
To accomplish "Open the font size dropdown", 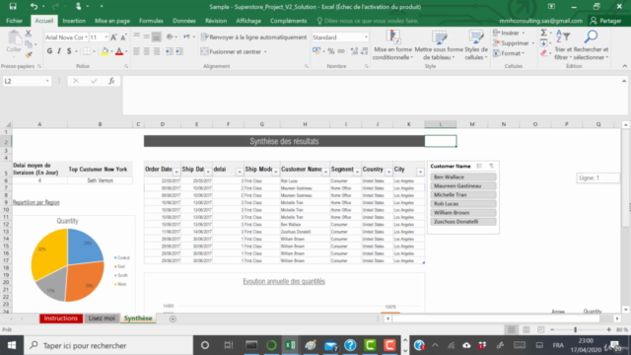I will click(105, 37).
